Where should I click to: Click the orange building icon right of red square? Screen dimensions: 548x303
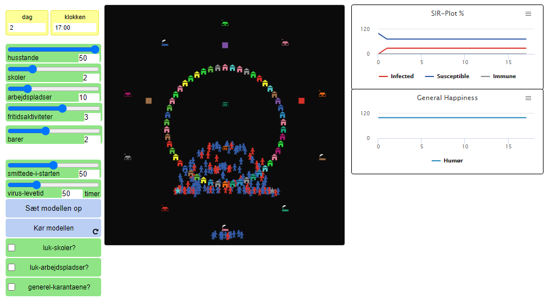(x=322, y=94)
